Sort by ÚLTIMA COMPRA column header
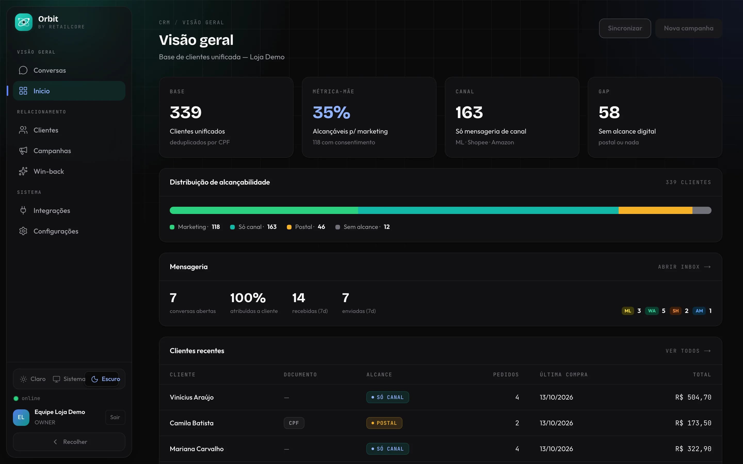 [564, 374]
